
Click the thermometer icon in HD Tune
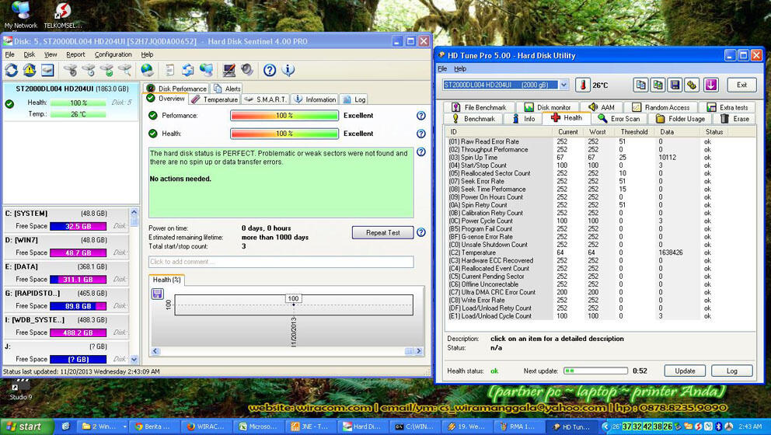pos(583,85)
